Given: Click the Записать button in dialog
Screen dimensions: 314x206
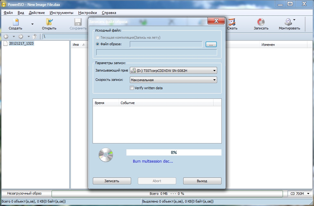Looking at the screenshot, I should tap(112, 181).
